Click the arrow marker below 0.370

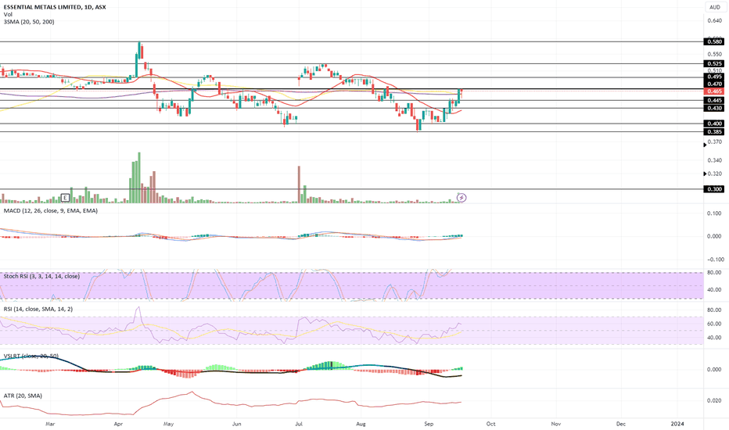click(705, 145)
